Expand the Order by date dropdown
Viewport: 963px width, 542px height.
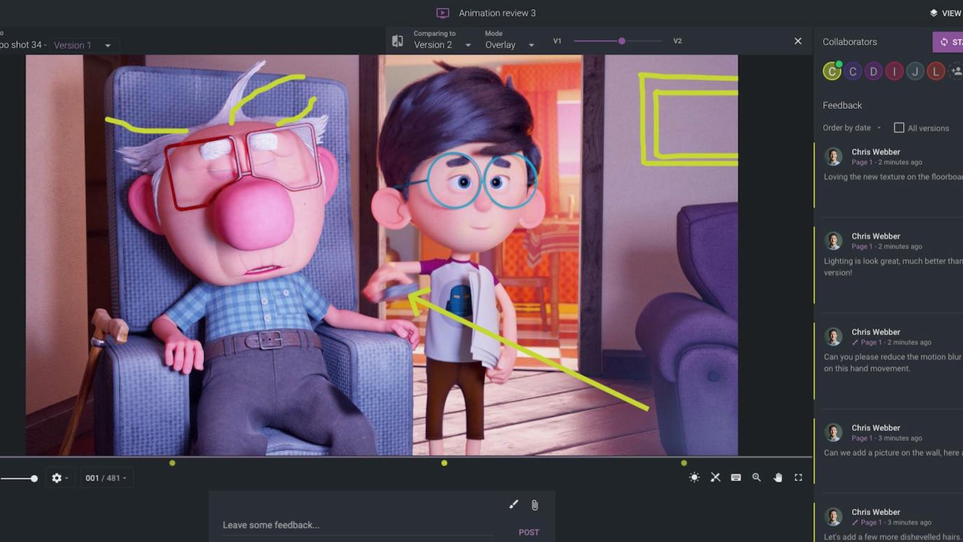pyautogui.click(x=851, y=128)
